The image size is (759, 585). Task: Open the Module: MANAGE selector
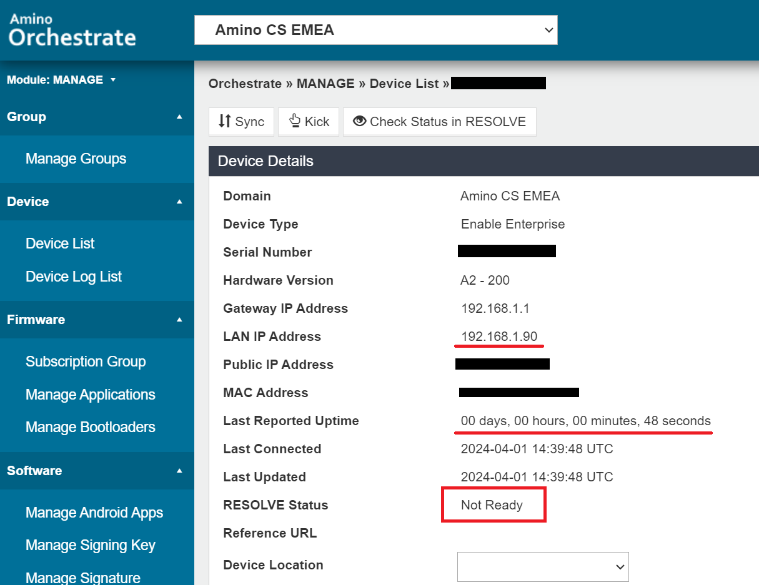pyautogui.click(x=61, y=80)
